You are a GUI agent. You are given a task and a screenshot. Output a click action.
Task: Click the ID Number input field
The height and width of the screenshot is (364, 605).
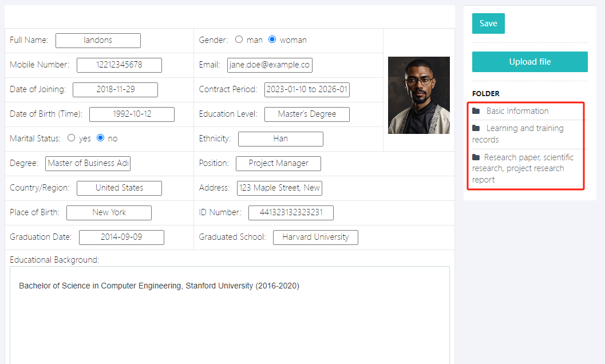coord(291,212)
